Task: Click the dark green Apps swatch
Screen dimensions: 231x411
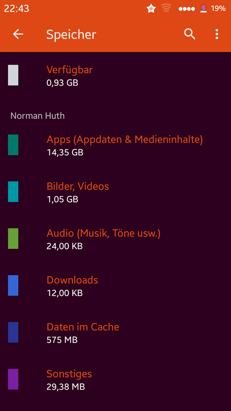Action: tap(13, 145)
